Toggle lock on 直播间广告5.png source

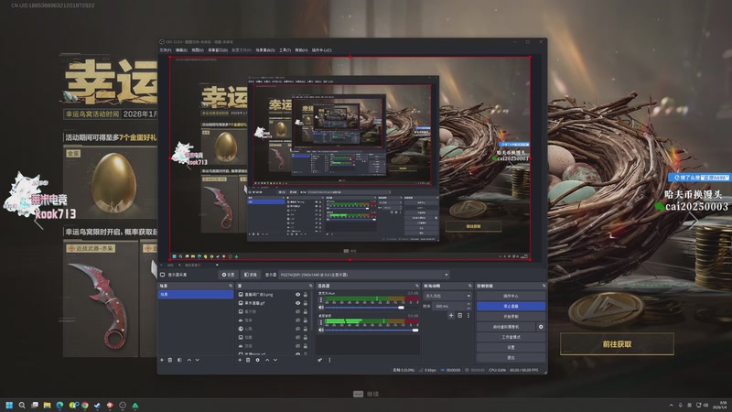(x=306, y=295)
